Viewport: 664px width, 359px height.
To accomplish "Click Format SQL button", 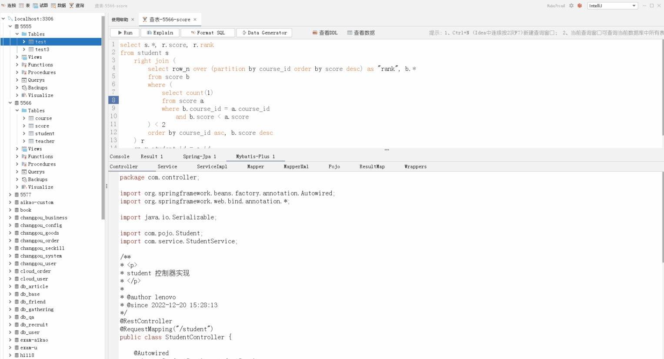I will point(208,33).
